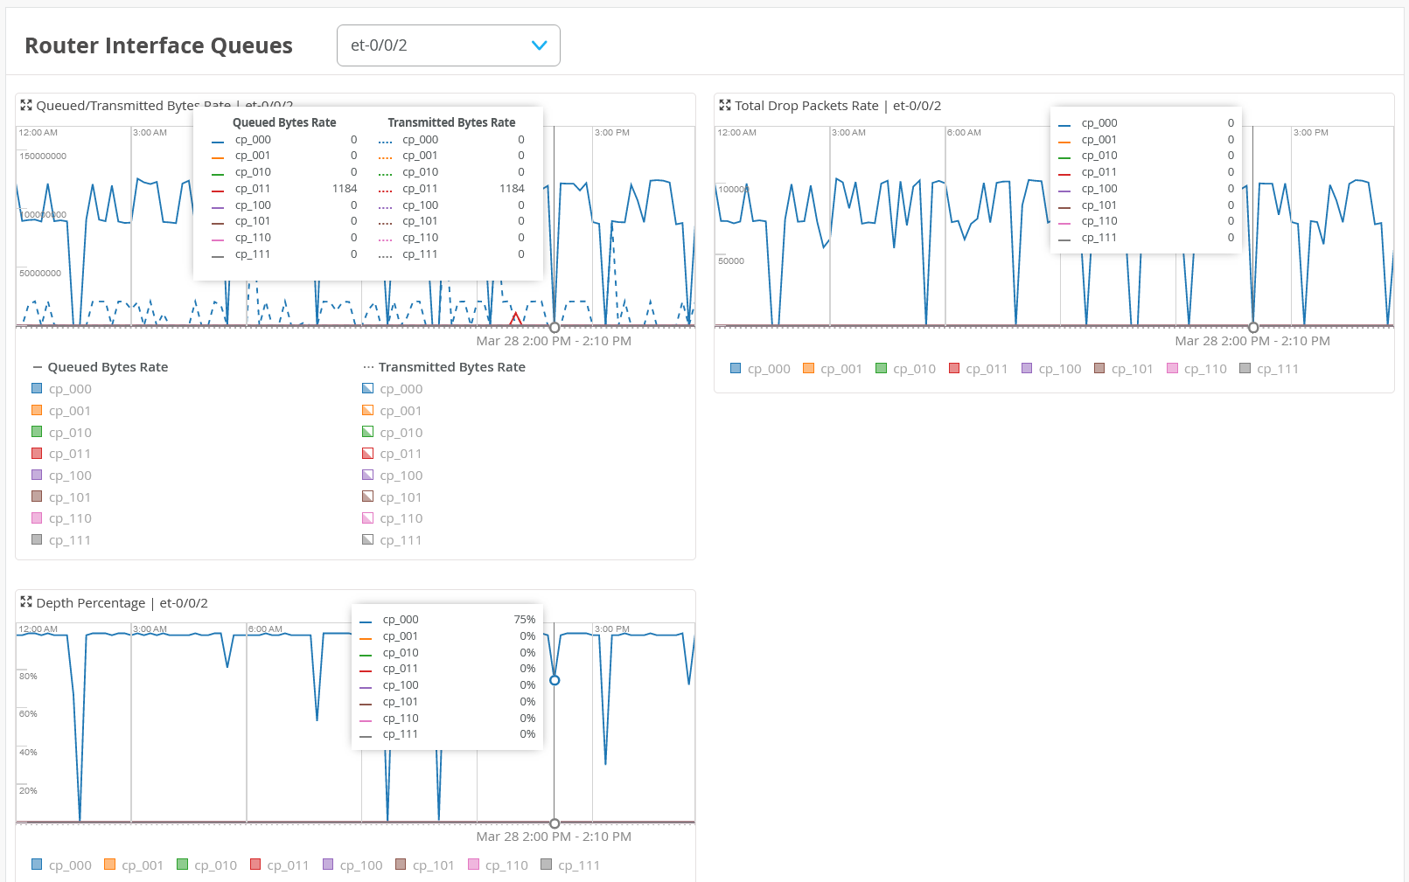
Task: Toggle cp_100 in Depth Percentage legend
Action: 352,865
